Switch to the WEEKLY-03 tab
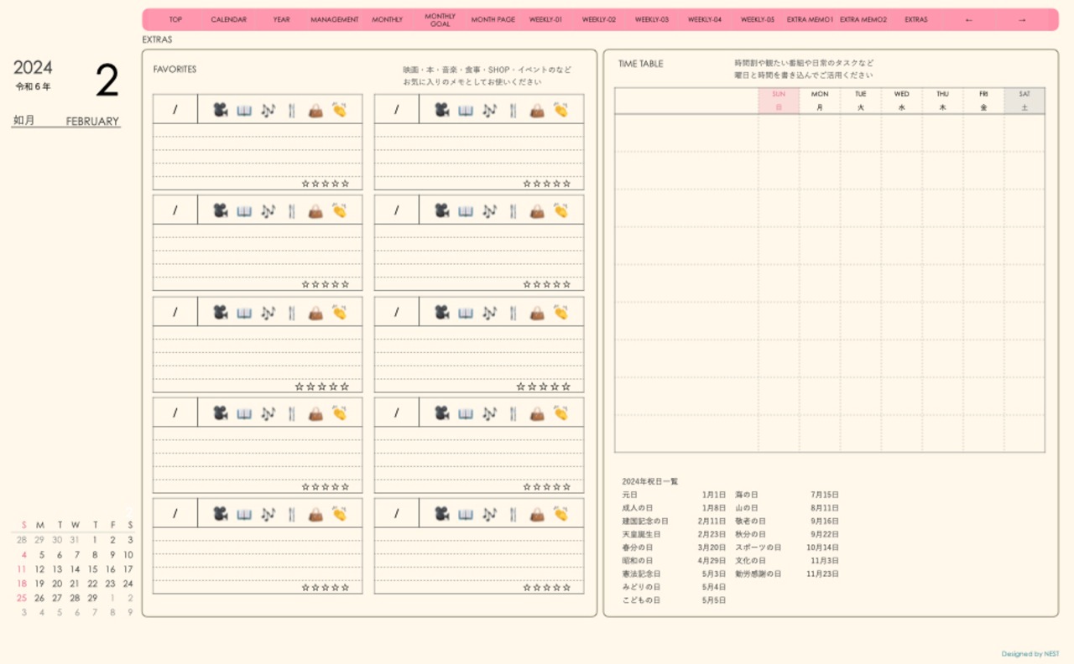1074x664 pixels. pyautogui.click(x=651, y=19)
